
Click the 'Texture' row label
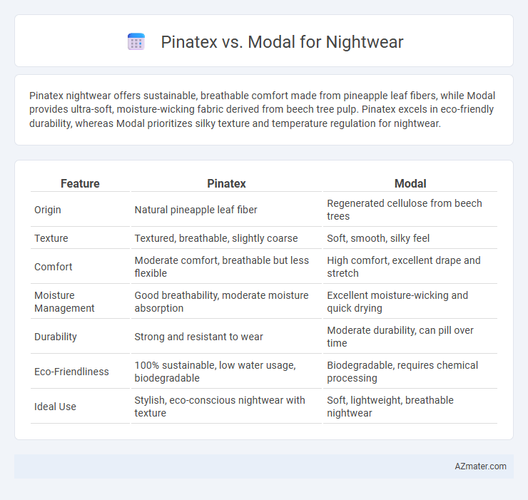point(80,238)
